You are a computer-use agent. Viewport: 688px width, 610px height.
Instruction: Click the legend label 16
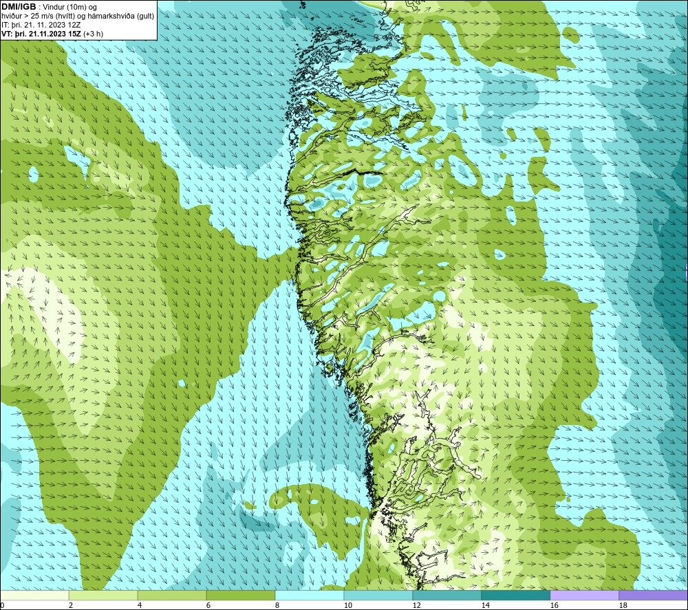pyautogui.click(x=554, y=605)
